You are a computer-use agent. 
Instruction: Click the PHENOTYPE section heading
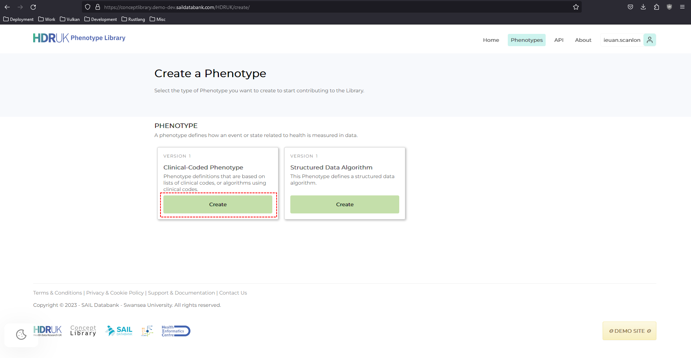176,126
